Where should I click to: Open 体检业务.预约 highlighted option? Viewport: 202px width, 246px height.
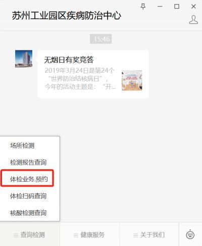[29, 179]
